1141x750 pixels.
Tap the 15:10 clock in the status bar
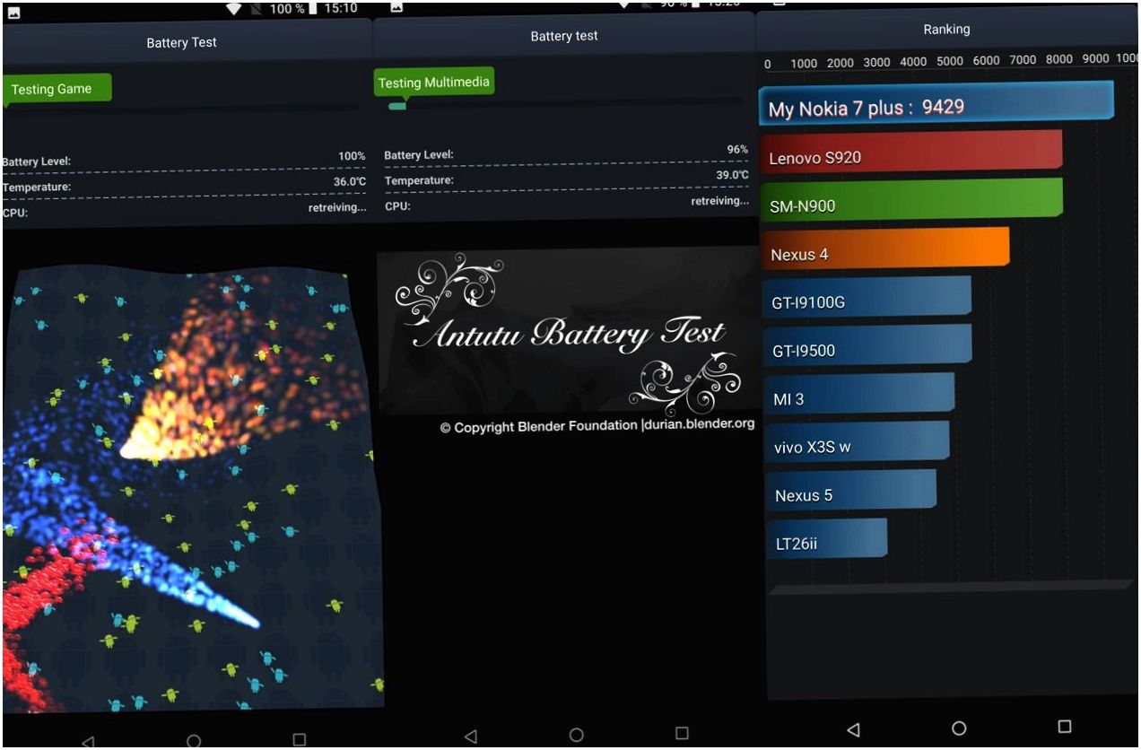coord(341,8)
